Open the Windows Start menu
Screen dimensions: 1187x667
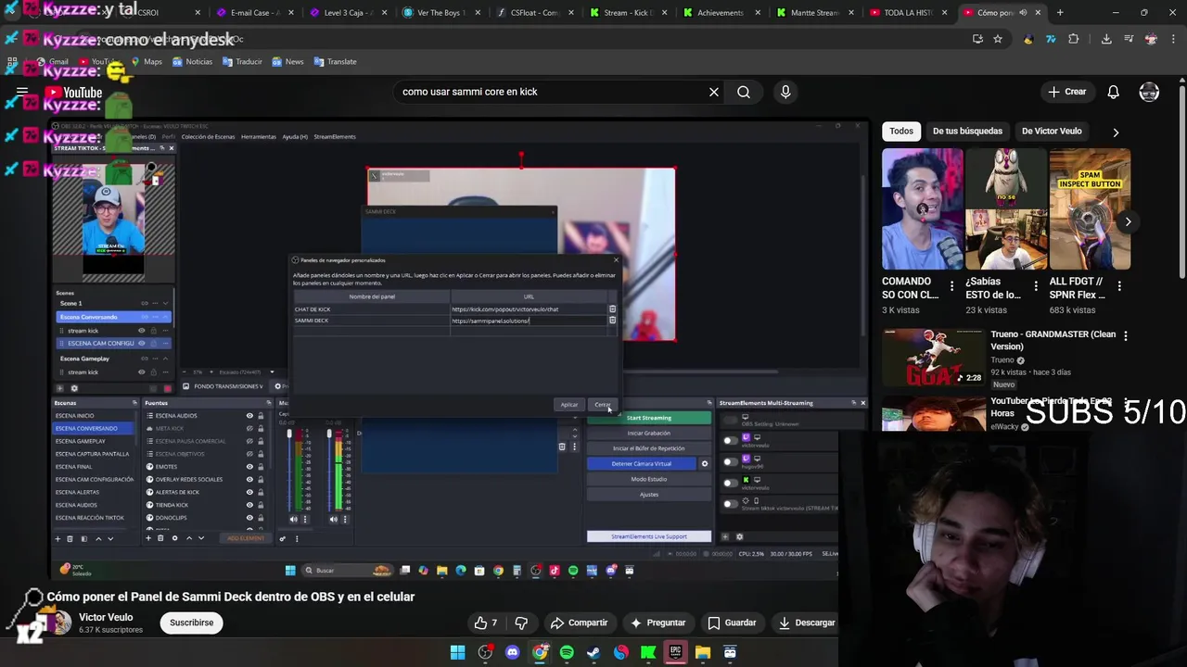[x=457, y=652]
